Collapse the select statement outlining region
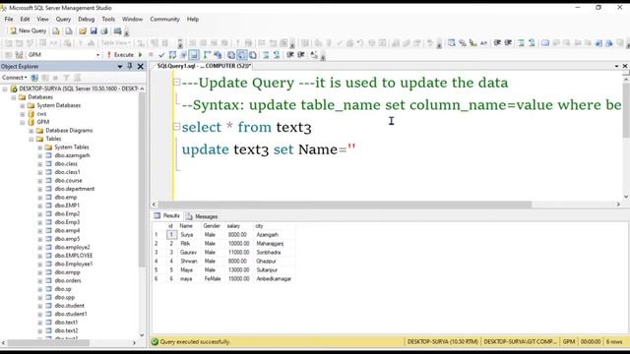Screen dimensions: 630x354 (176, 127)
